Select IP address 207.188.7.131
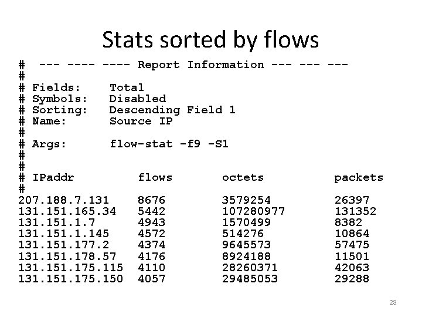 tap(64, 200)
